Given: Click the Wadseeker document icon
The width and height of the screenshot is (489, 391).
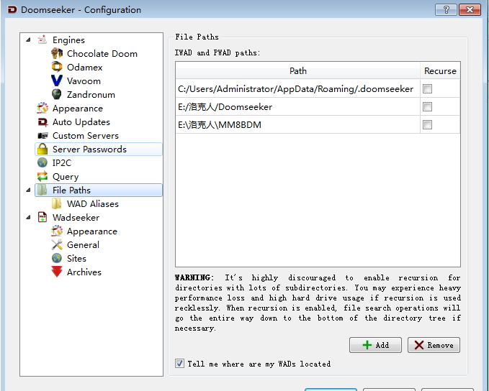Looking at the screenshot, I should [42, 217].
